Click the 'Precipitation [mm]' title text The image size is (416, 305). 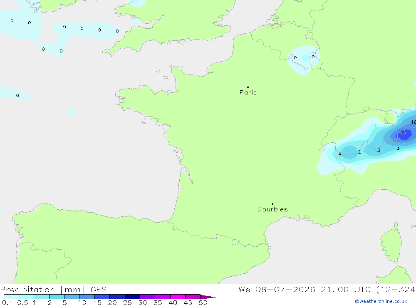42,290
